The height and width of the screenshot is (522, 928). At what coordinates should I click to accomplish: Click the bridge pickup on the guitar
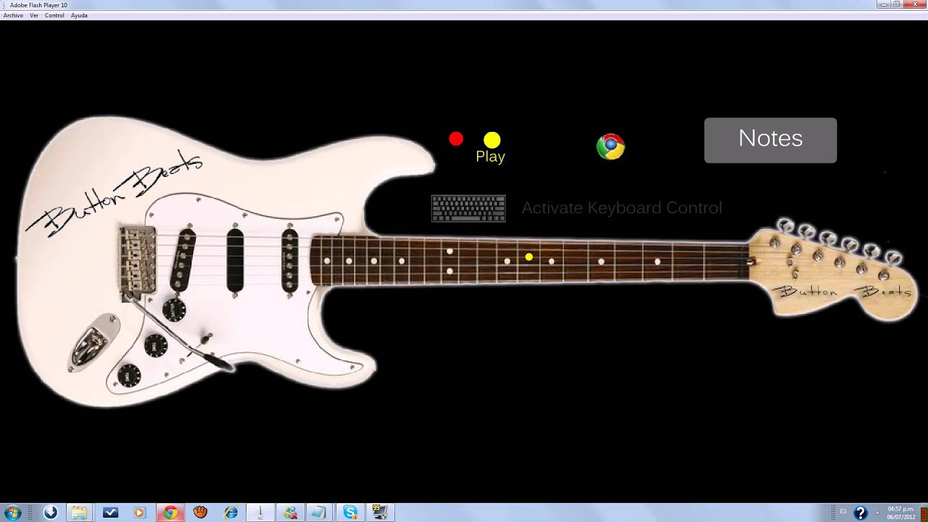click(182, 260)
